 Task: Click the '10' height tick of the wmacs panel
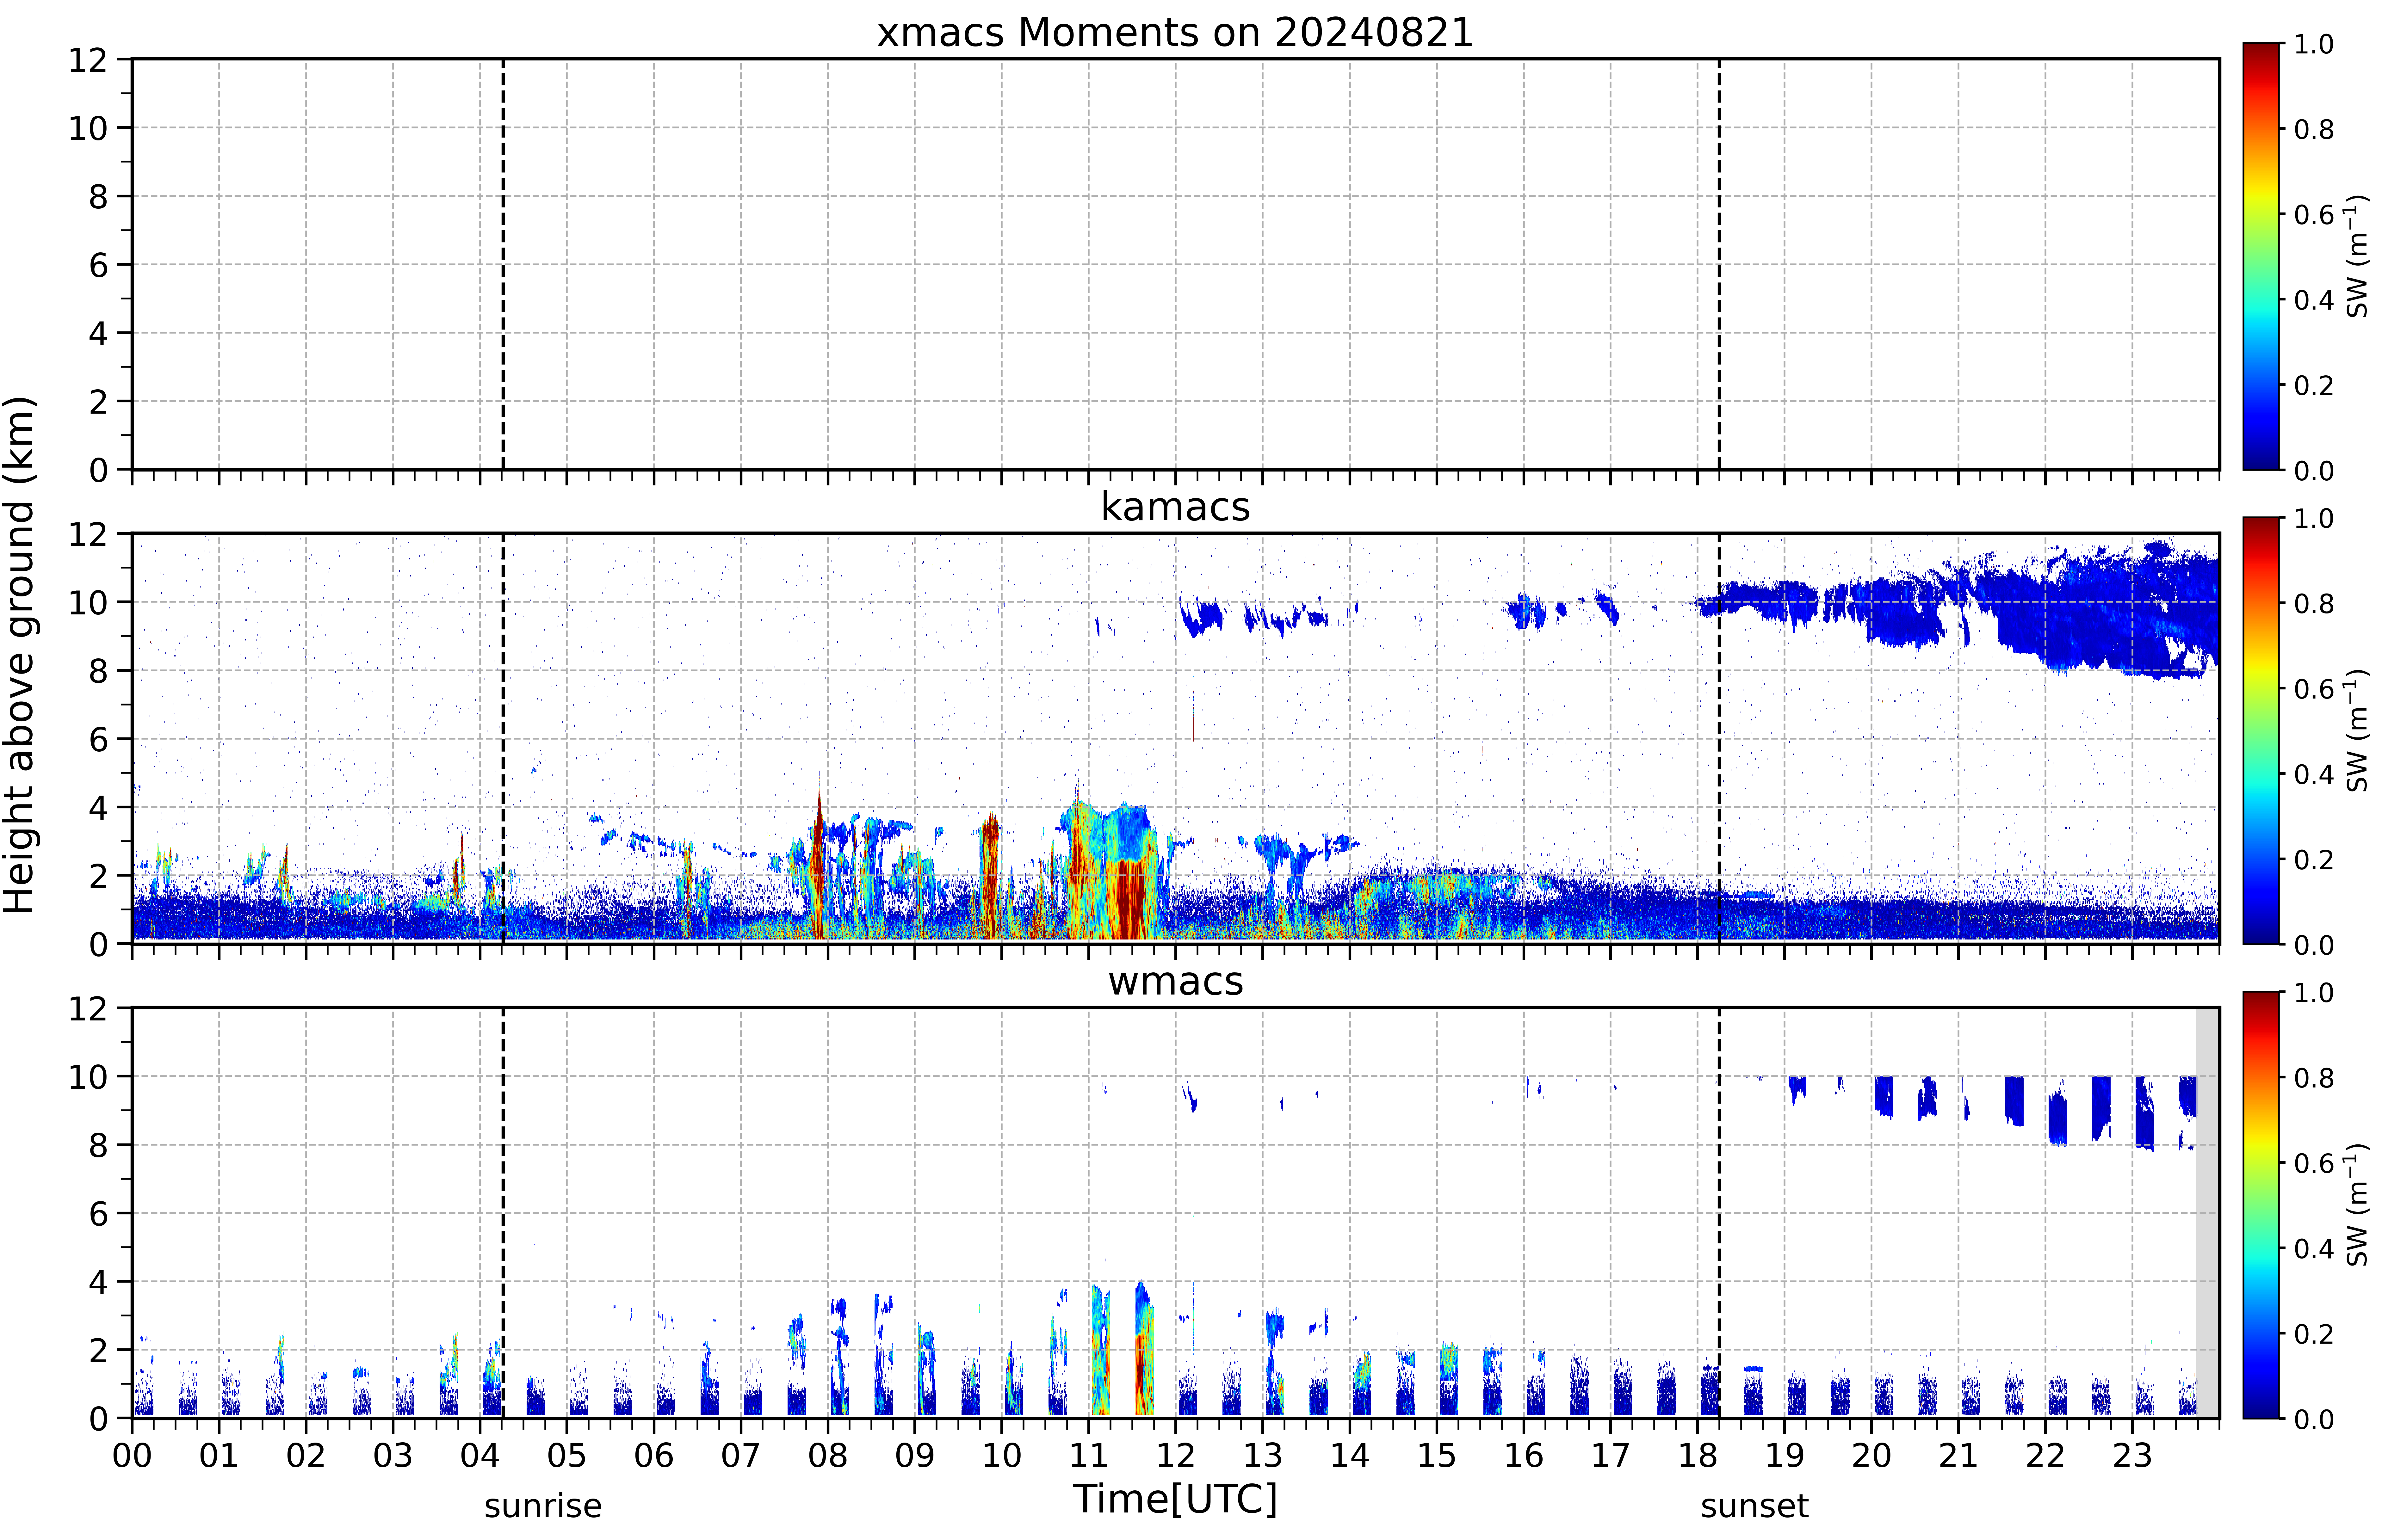pyautogui.click(x=88, y=1077)
